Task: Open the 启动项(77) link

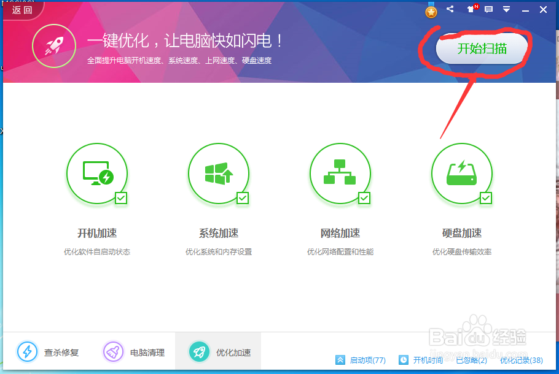Action: [367, 360]
